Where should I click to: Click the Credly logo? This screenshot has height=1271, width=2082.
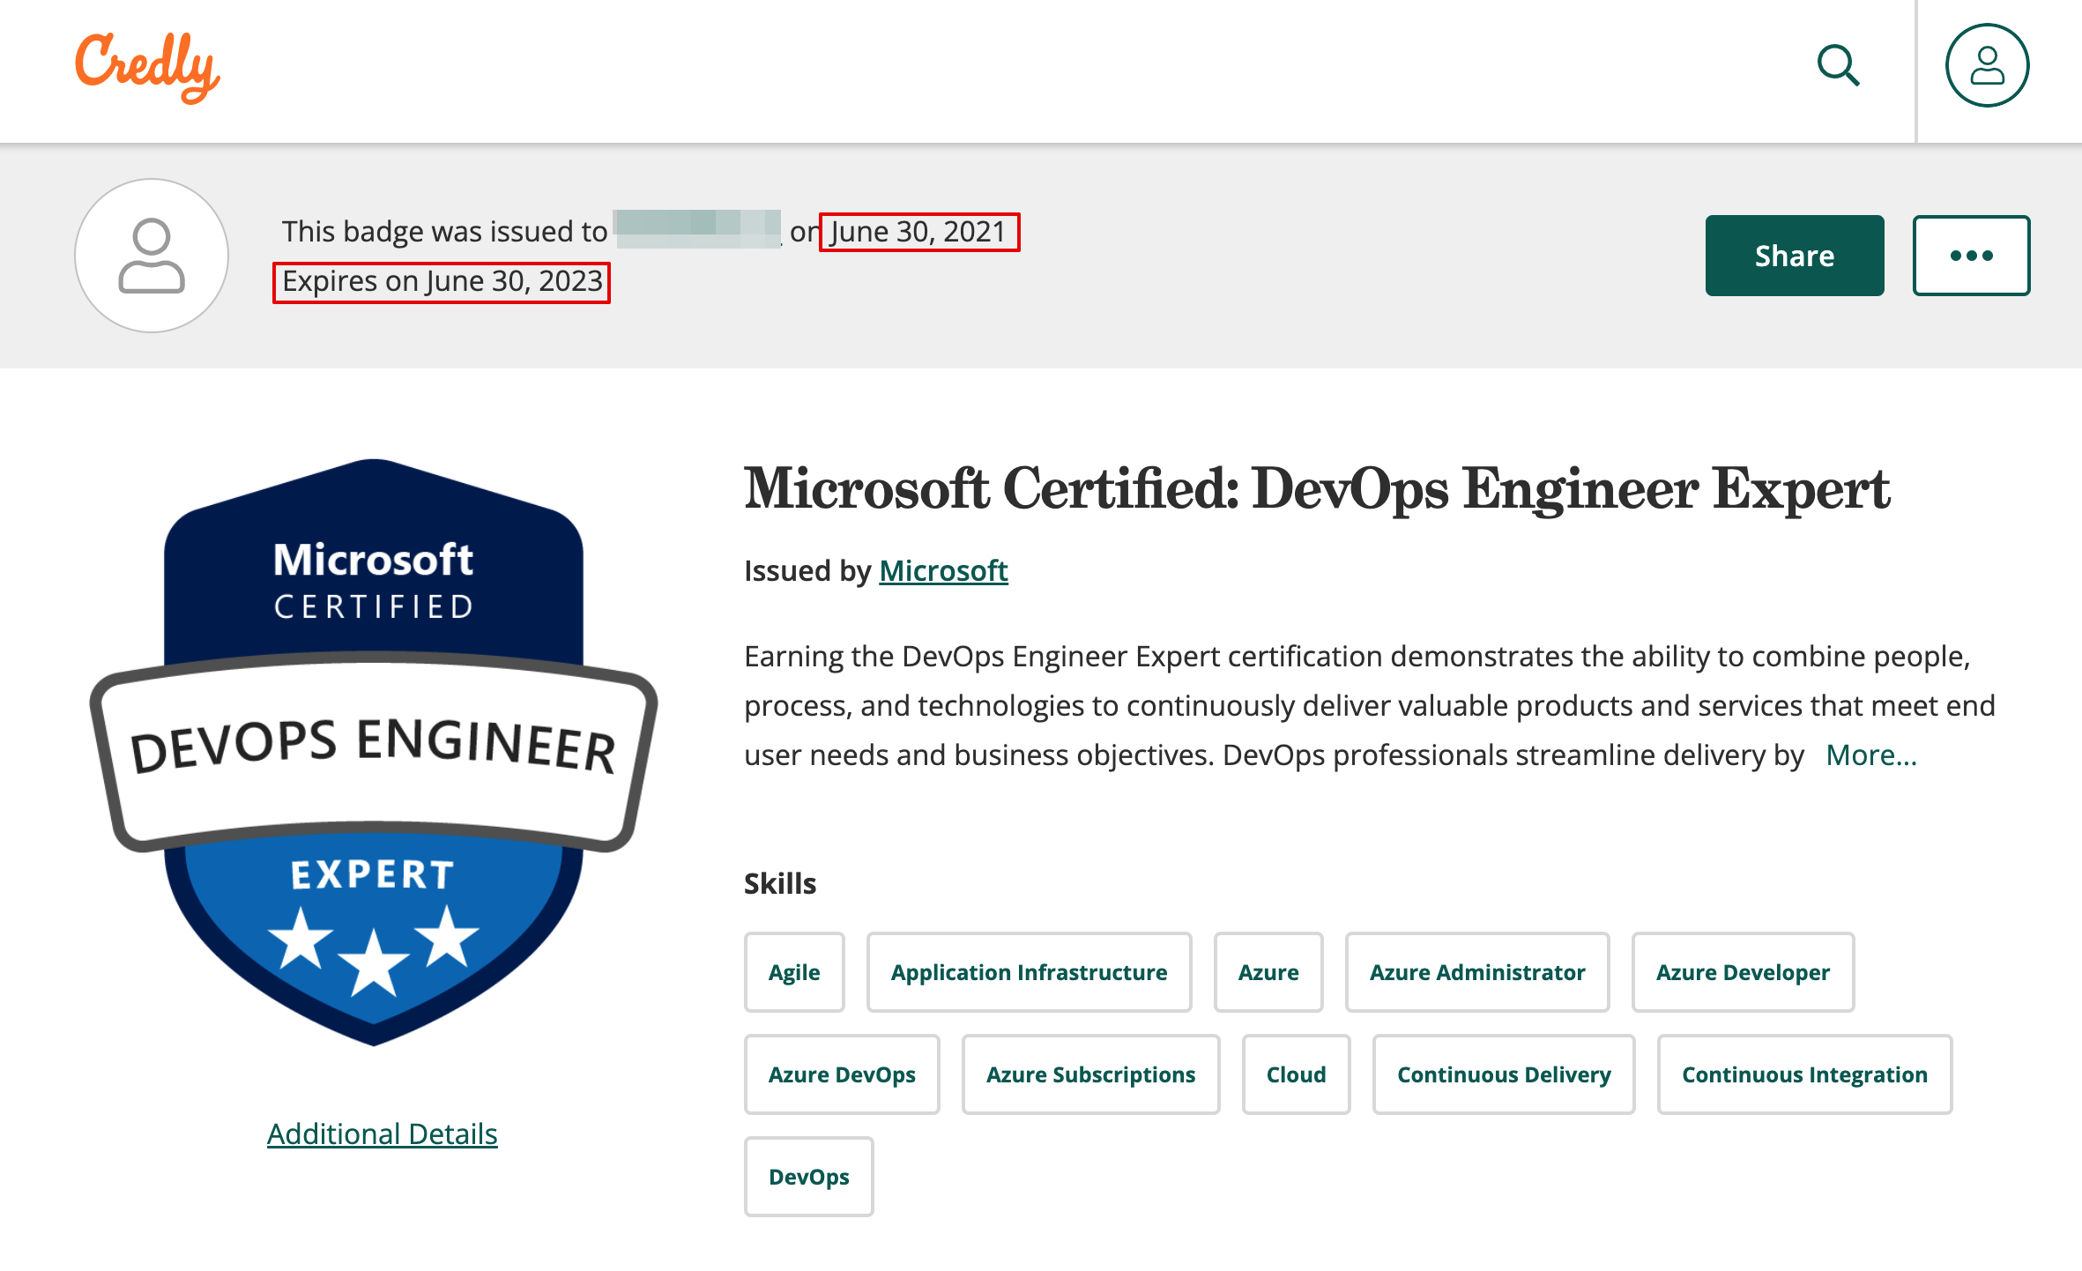(x=147, y=67)
